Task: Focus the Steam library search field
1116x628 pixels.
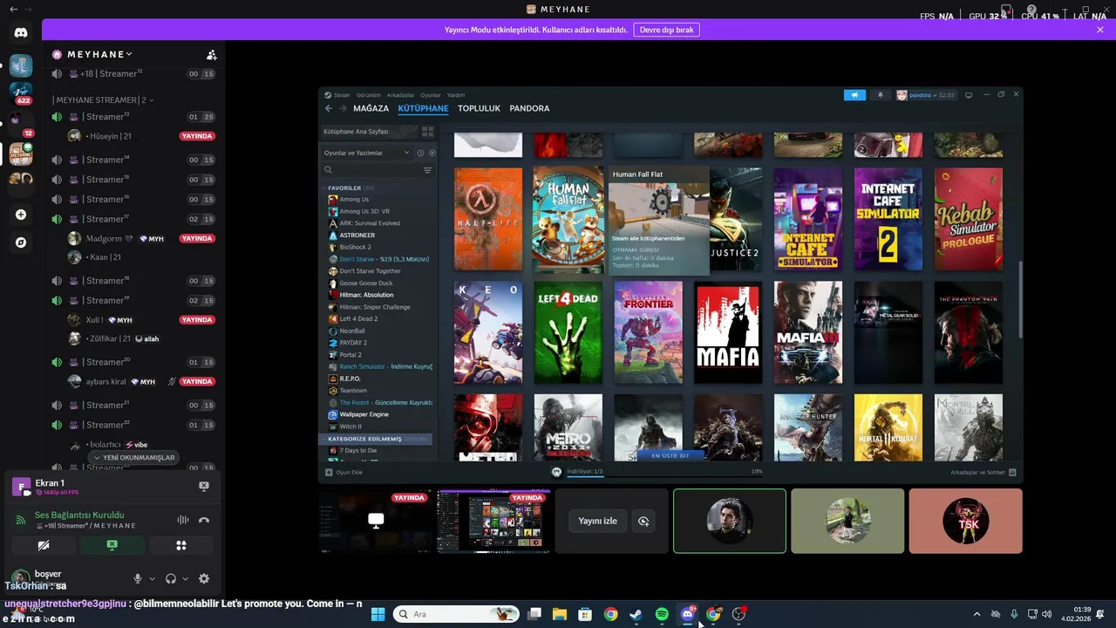Action: point(371,170)
